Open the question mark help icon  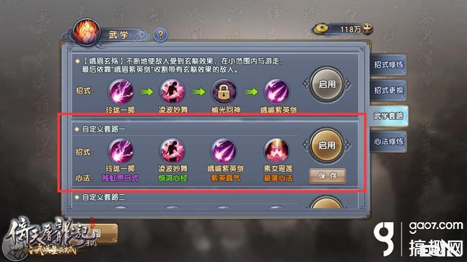coord(161,35)
